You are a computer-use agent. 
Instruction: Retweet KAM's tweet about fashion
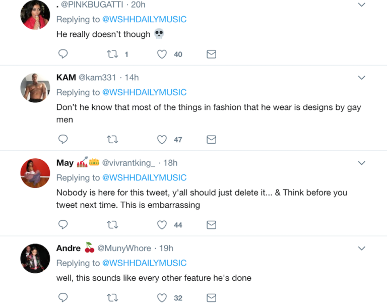point(113,140)
